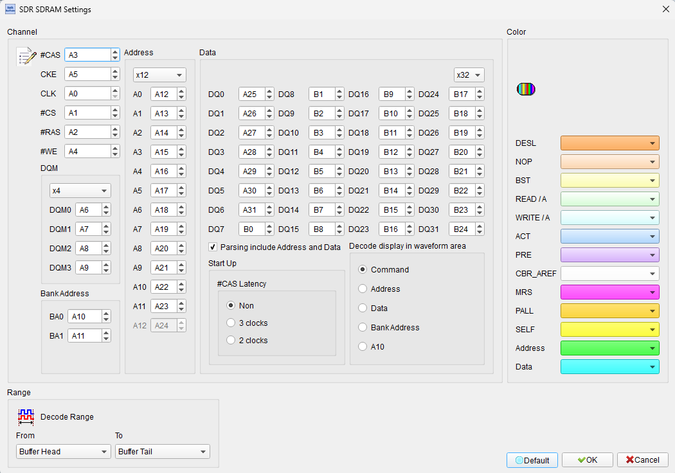Click the DQ15 stepper arrows
Image resolution: width=675 pixels, height=473 pixels.
(339, 229)
